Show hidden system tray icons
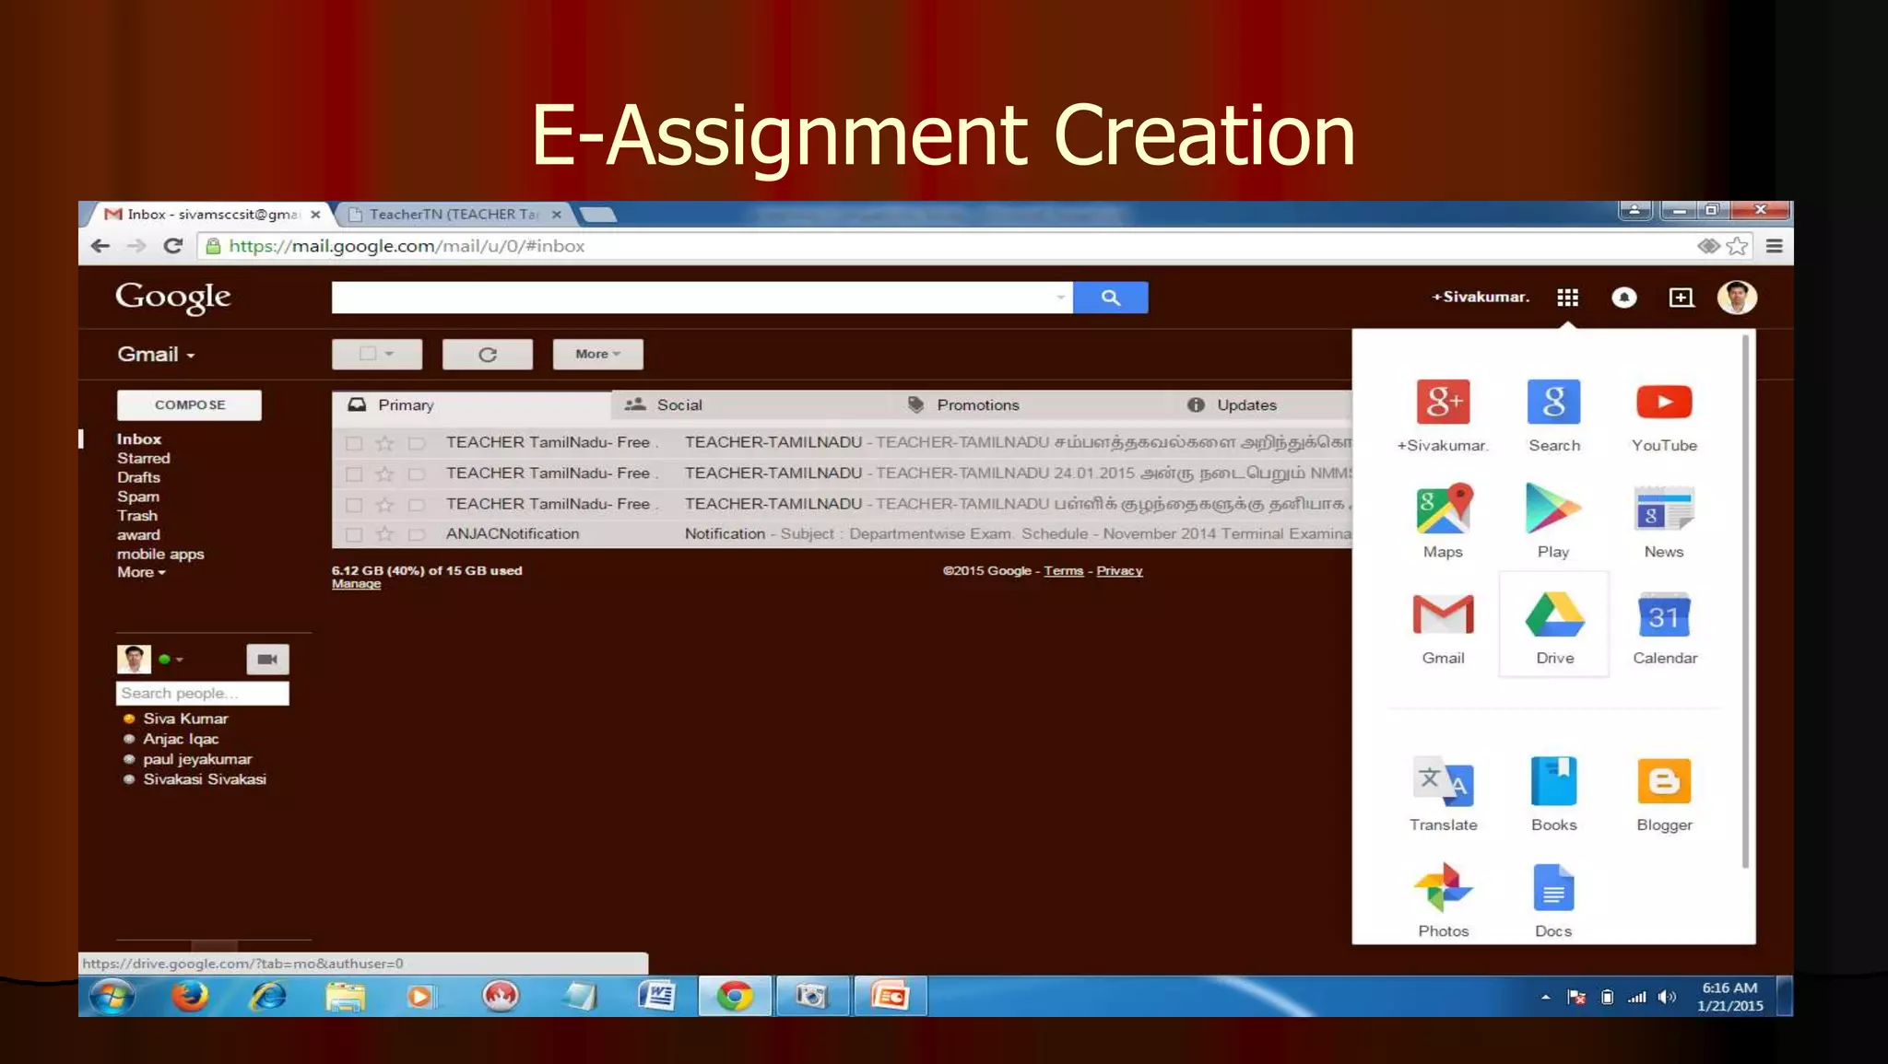Screen dimensions: 1888x1064 click(1545, 997)
